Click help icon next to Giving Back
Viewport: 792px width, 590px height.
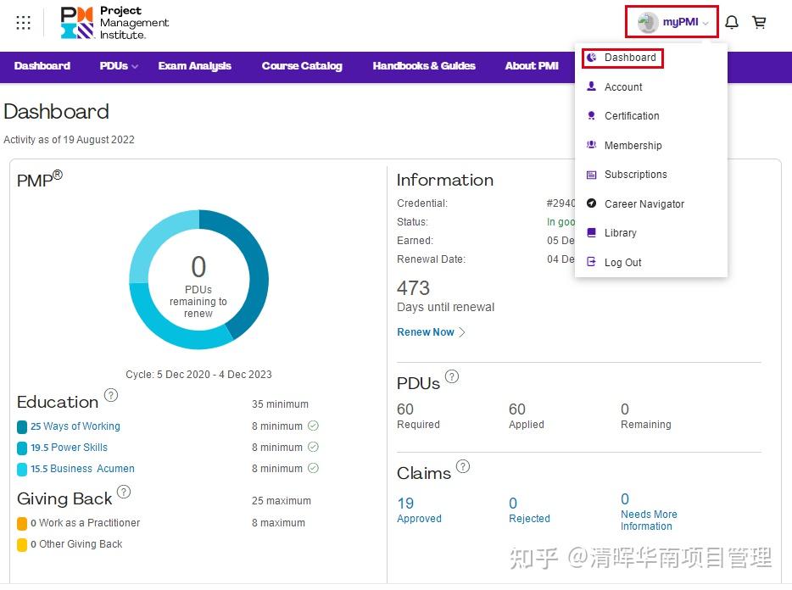click(x=124, y=492)
